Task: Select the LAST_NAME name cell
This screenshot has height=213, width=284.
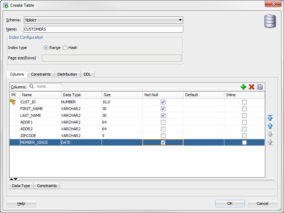Action: [x=40, y=115]
